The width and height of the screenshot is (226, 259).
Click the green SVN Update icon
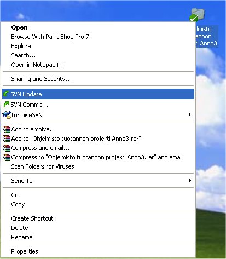click(6, 94)
